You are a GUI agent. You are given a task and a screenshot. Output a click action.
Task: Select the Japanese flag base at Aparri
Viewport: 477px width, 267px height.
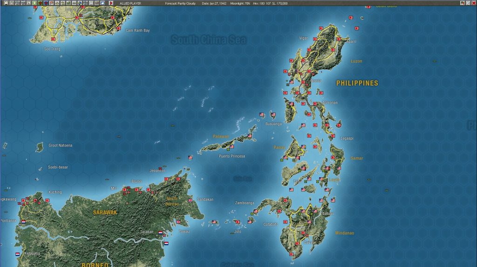(339, 39)
